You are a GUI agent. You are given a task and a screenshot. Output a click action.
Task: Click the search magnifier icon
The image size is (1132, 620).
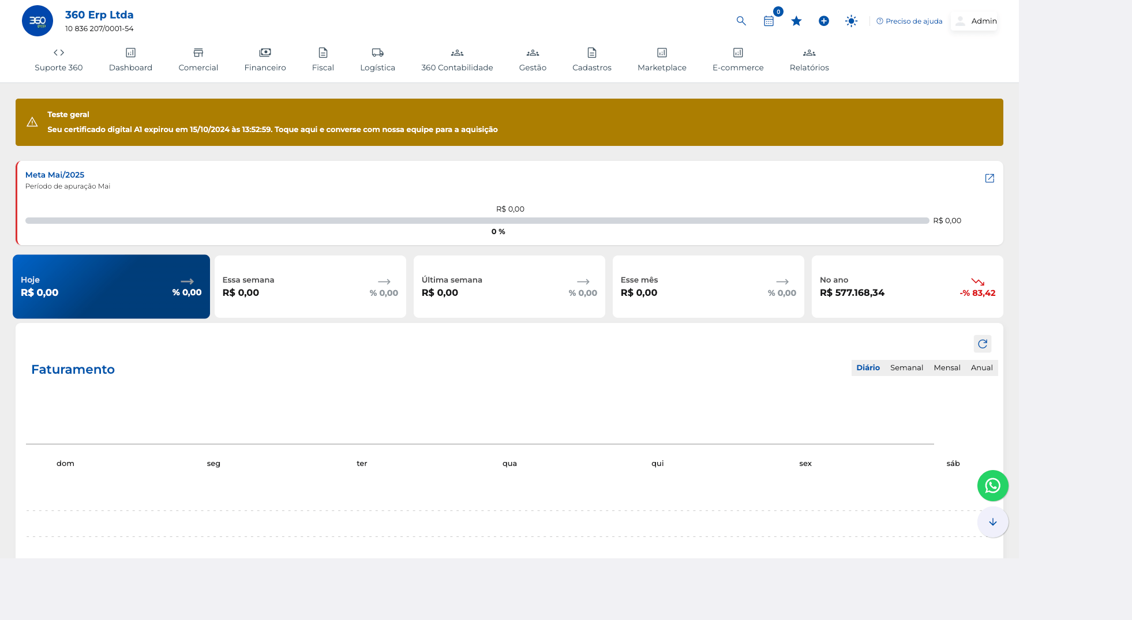coord(741,21)
